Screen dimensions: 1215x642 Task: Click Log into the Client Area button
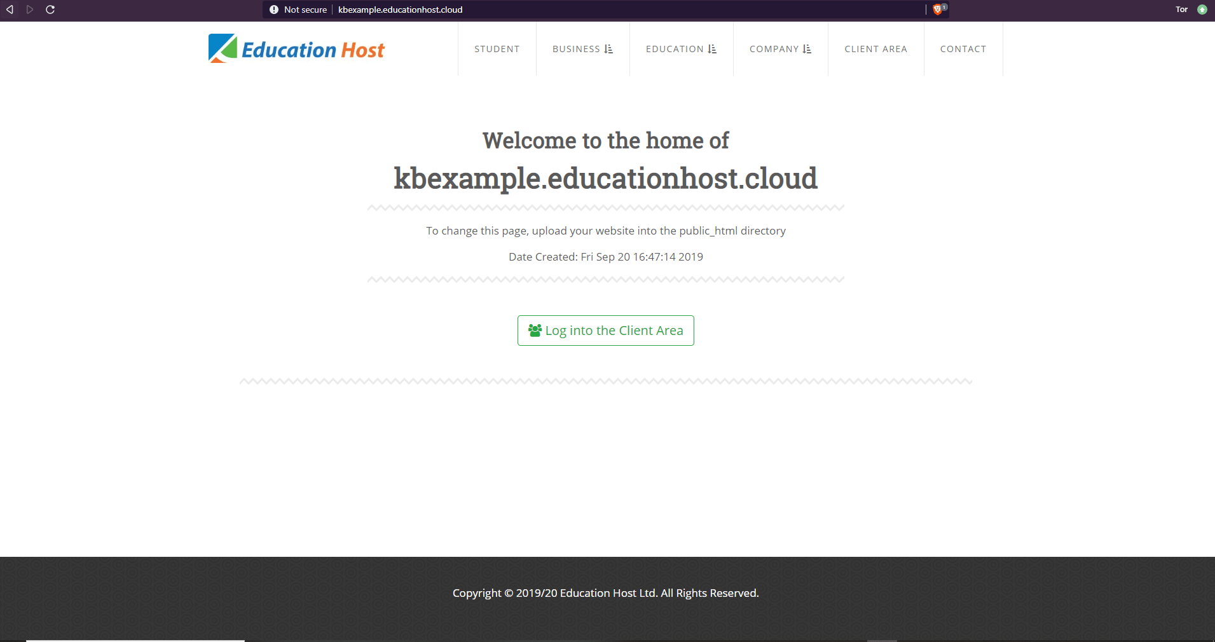point(606,331)
